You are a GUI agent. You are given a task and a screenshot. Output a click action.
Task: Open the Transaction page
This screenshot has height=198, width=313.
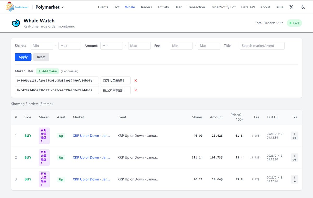click(x=196, y=7)
